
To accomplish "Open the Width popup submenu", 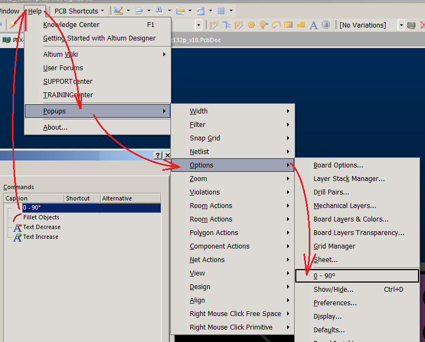I will click(x=233, y=111).
